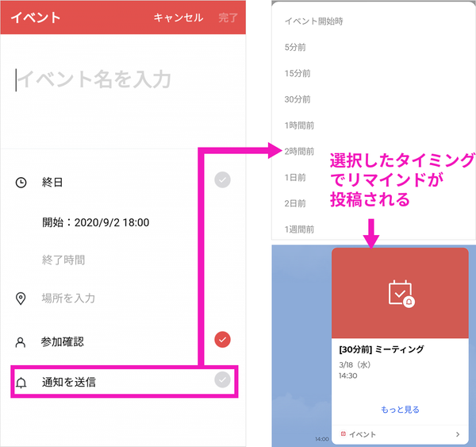Screen dimensions: 476x447
Task: Choose the 1時間前 reminder option
Action: (299, 125)
